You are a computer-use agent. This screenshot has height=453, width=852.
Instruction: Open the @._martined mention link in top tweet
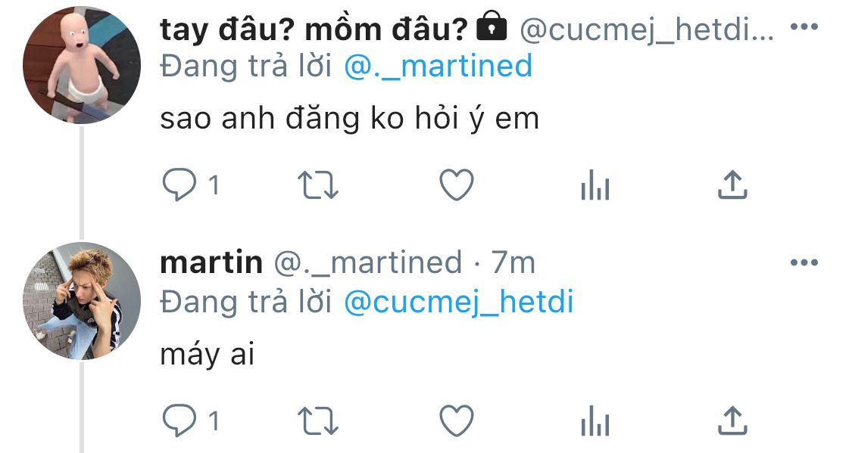tap(438, 67)
